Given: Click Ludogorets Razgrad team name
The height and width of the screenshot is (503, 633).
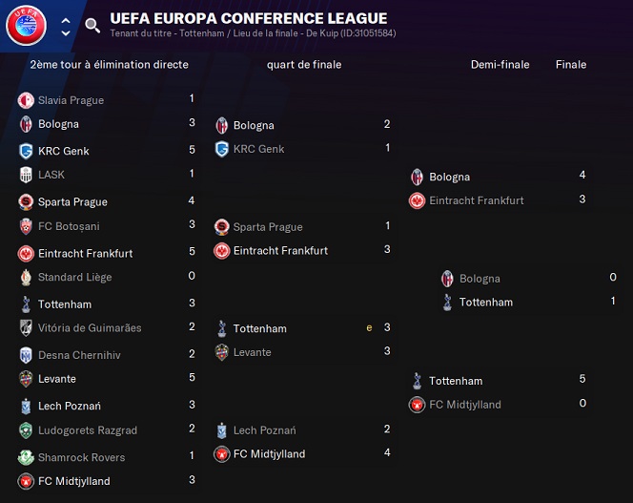Looking at the screenshot, I should tap(88, 430).
